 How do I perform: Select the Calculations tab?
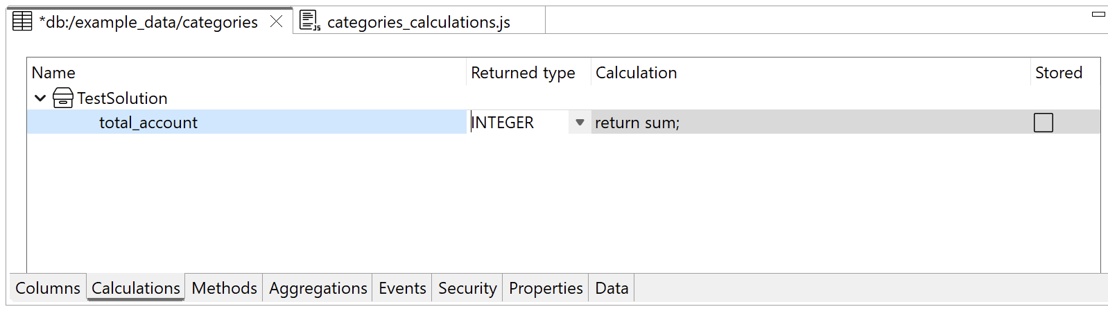(136, 288)
